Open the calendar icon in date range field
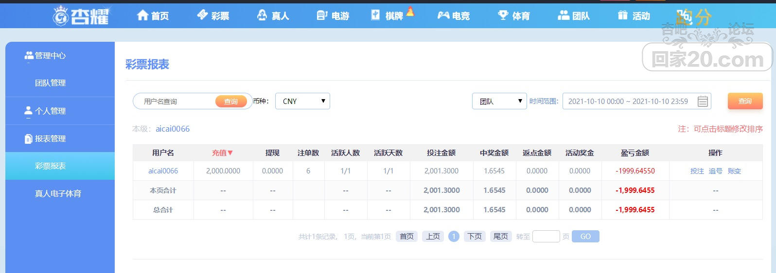The image size is (776, 273). (703, 101)
